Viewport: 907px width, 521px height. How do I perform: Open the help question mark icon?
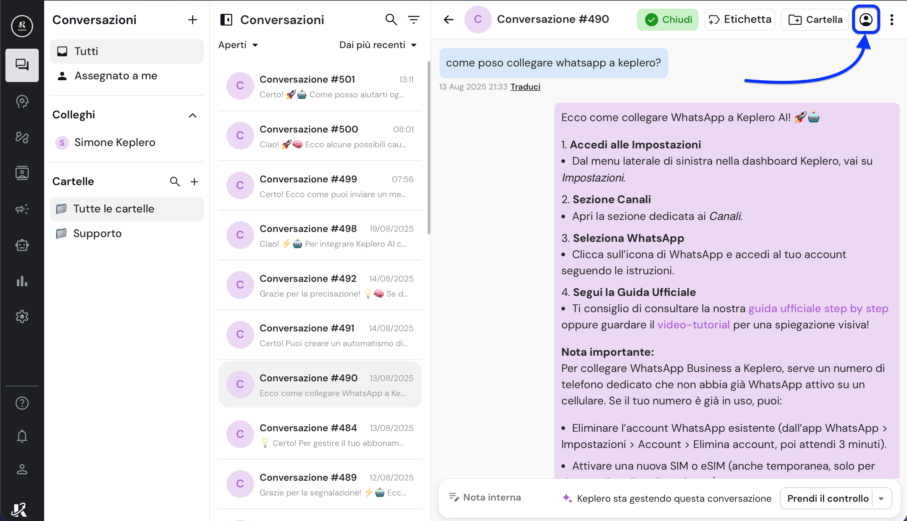(x=22, y=403)
